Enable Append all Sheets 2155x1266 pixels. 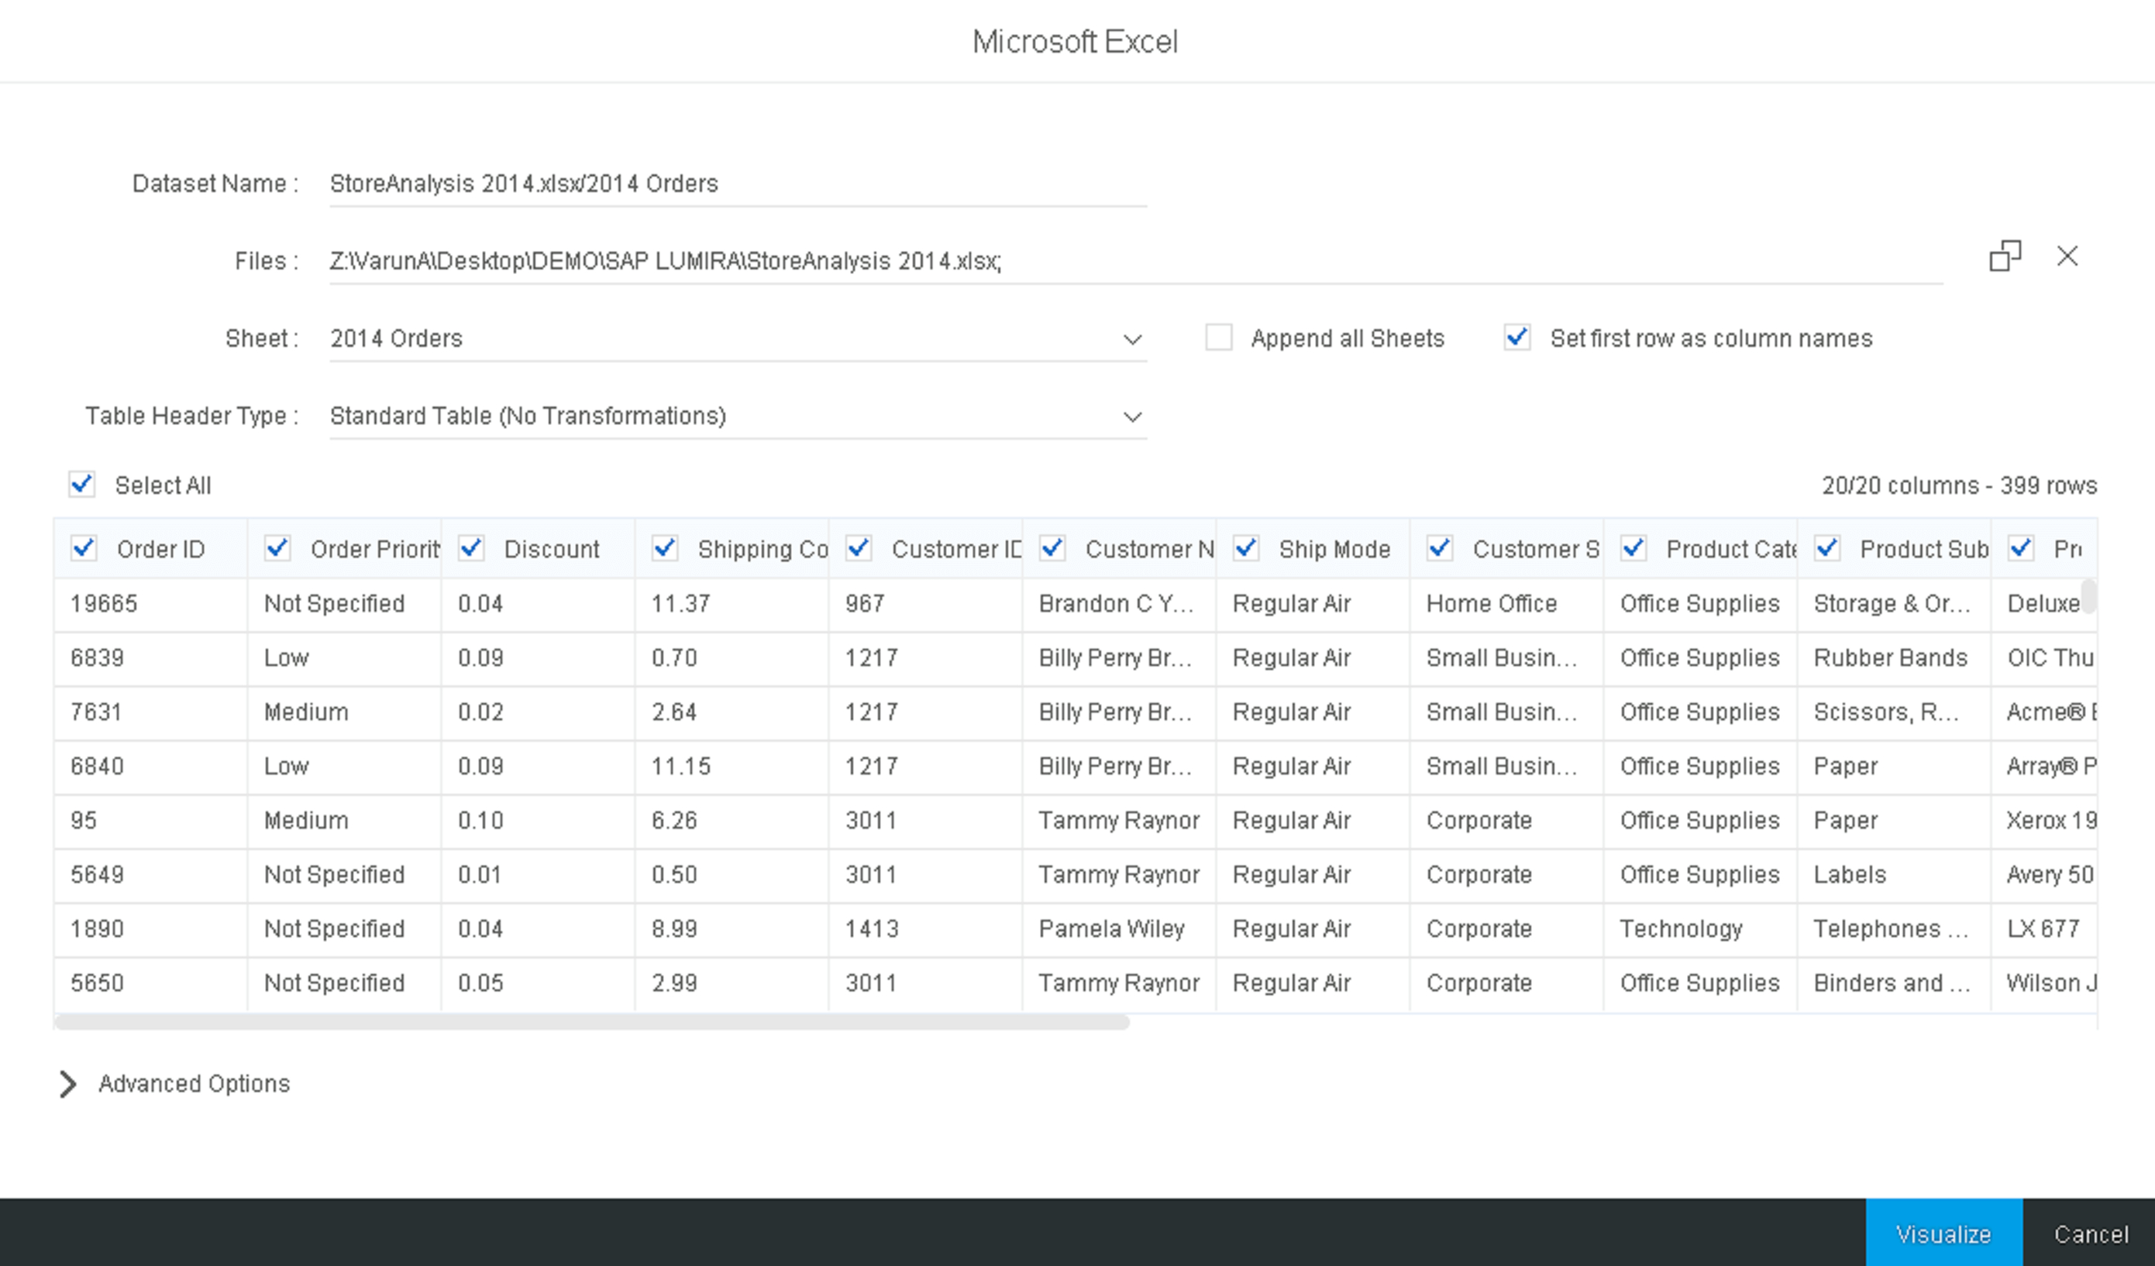pyautogui.click(x=1217, y=338)
